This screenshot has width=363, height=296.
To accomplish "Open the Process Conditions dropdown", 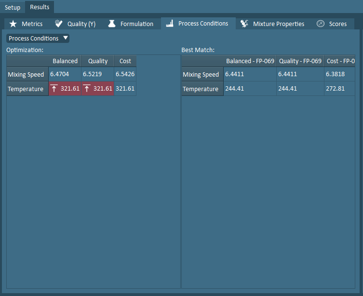I will (38, 39).
